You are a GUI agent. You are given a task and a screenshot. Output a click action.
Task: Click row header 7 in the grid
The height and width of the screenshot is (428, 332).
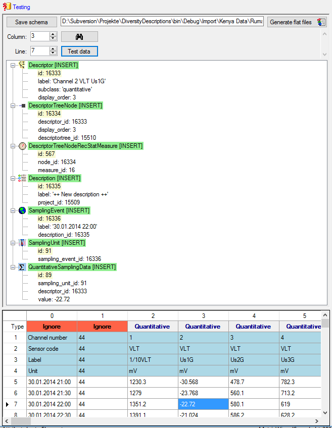[15, 404]
